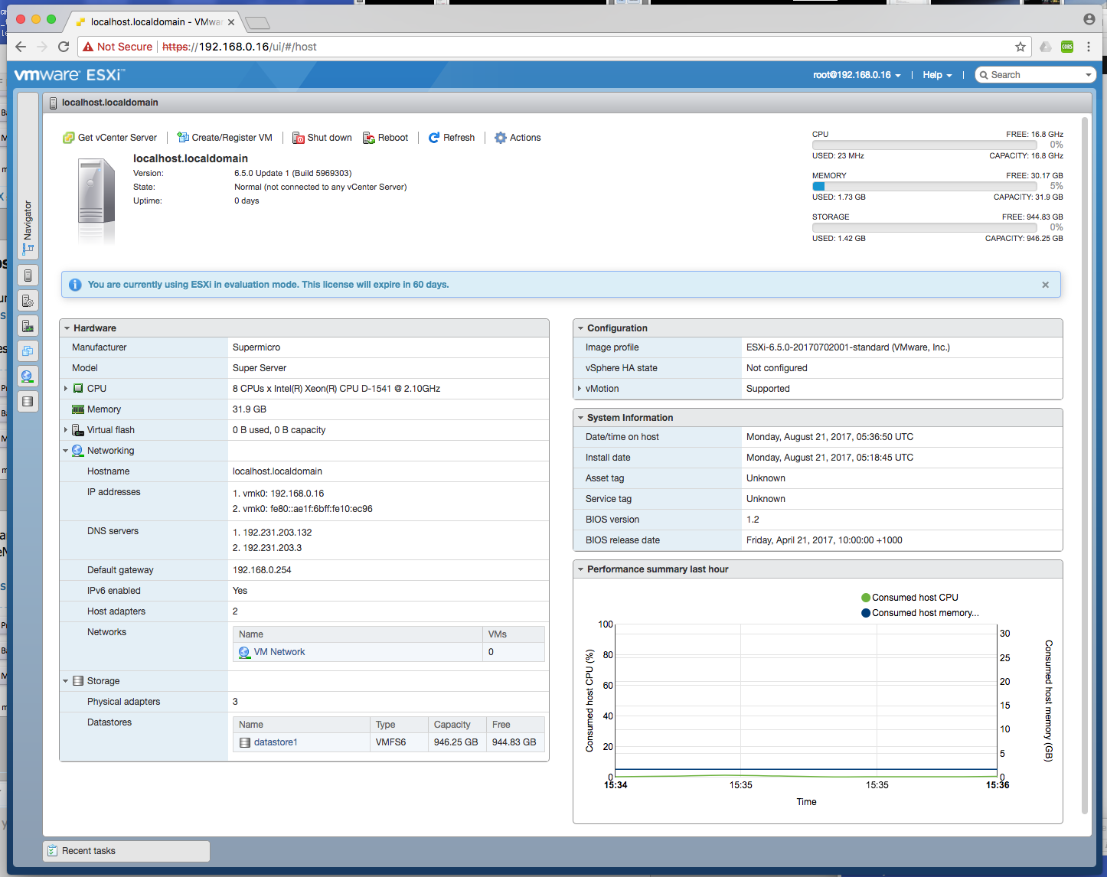Viewport: 1107px width, 877px height.
Task: Expand the CPU row details
Action: [x=66, y=389]
